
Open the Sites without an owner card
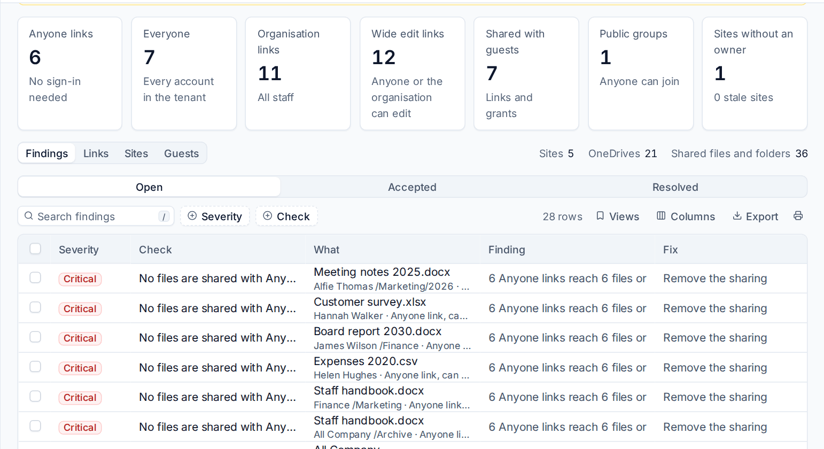pos(755,73)
